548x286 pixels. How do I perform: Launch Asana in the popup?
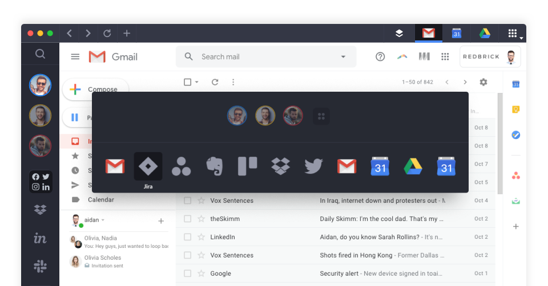181,166
